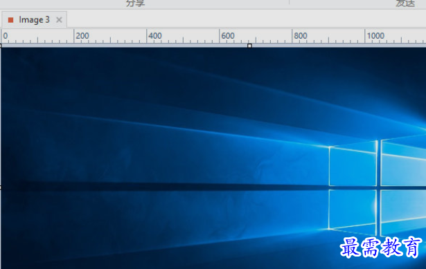Click the 1000 mark on the ruler

pyautogui.click(x=375, y=36)
